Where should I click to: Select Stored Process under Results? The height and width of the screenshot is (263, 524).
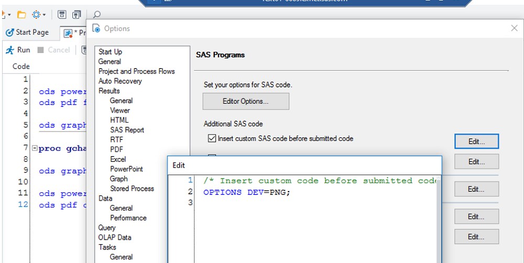(x=132, y=189)
